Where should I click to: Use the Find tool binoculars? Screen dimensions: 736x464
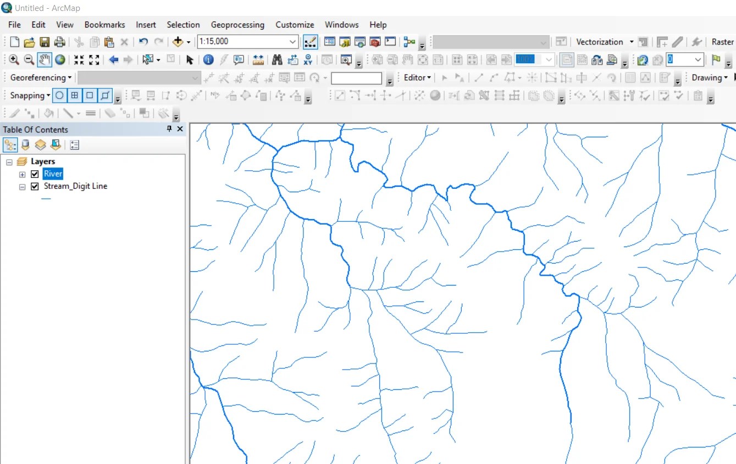[277, 60]
